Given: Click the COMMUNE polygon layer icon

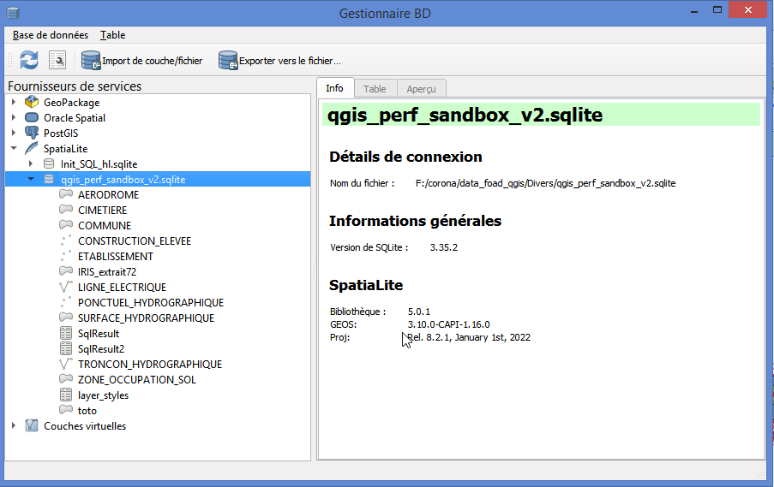Looking at the screenshot, I should click(66, 225).
